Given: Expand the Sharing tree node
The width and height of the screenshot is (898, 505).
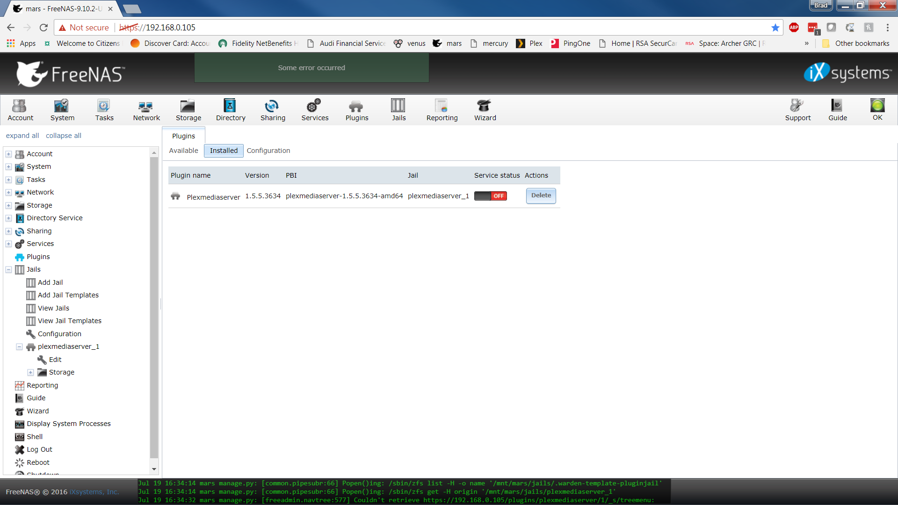Looking at the screenshot, I should (8, 231).
